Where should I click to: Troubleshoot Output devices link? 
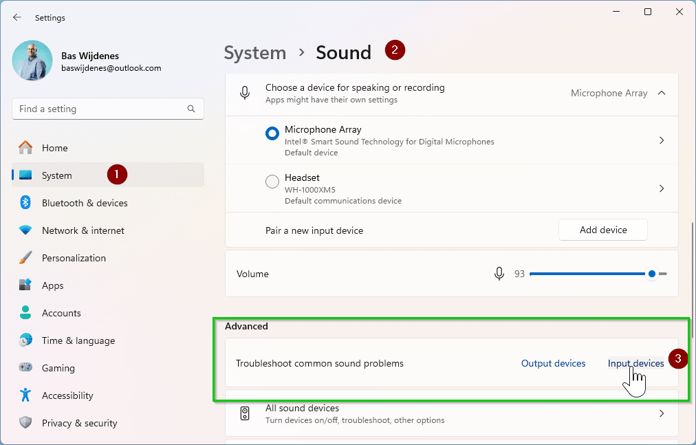click(x=553, y=363)
